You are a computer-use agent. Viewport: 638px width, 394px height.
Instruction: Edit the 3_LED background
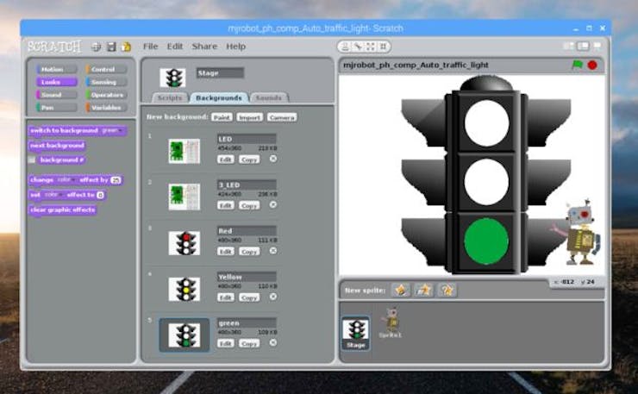click(225, 205)
